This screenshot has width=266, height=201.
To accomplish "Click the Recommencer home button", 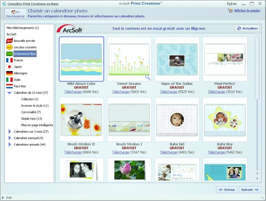I will point(16,13).
